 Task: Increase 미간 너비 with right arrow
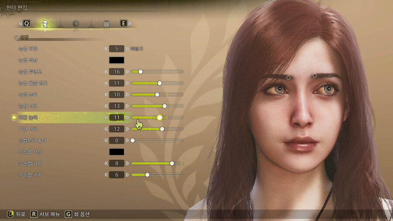point(128,129)
